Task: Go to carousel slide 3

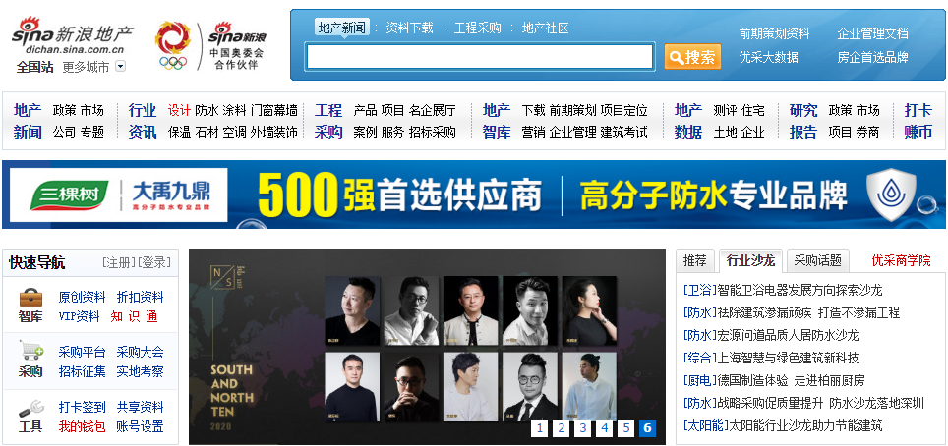Action: tap(582, 428)
